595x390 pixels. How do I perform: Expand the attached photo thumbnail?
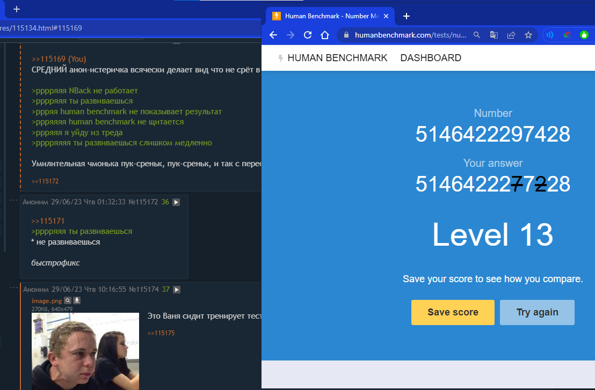tap(85, 351)
